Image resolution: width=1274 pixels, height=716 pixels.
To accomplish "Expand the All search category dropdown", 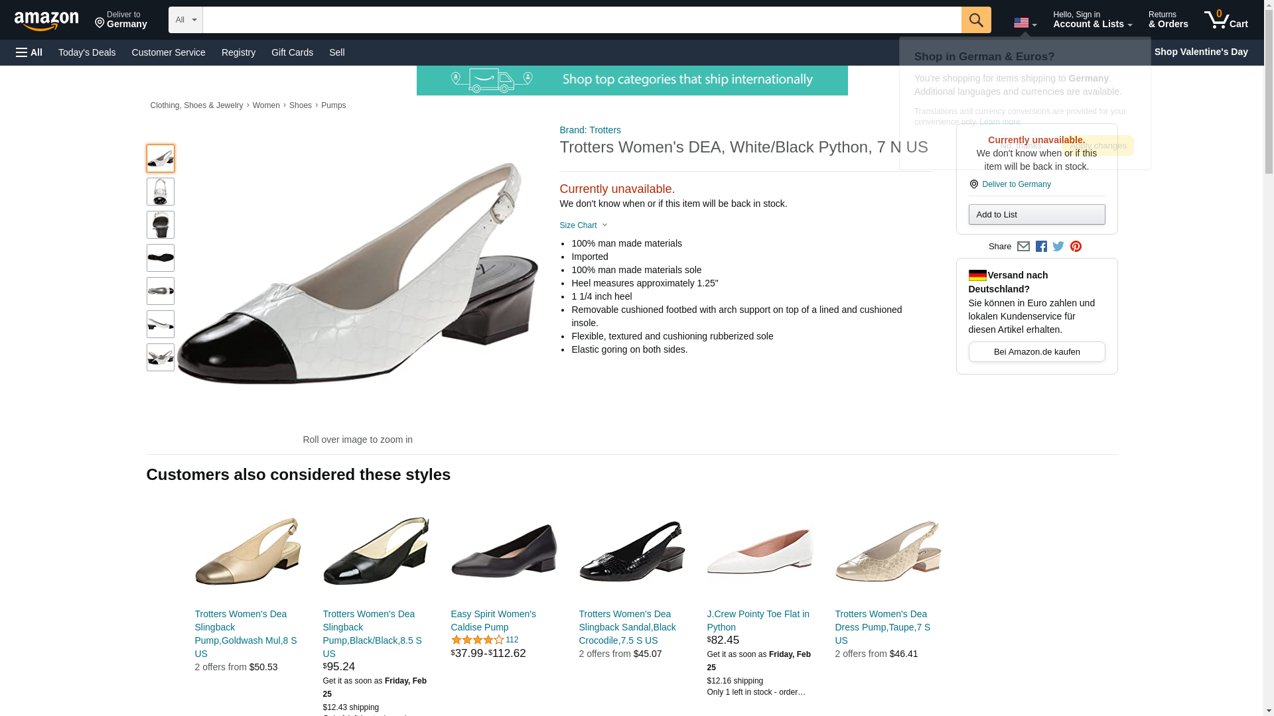I will point(185,20).
